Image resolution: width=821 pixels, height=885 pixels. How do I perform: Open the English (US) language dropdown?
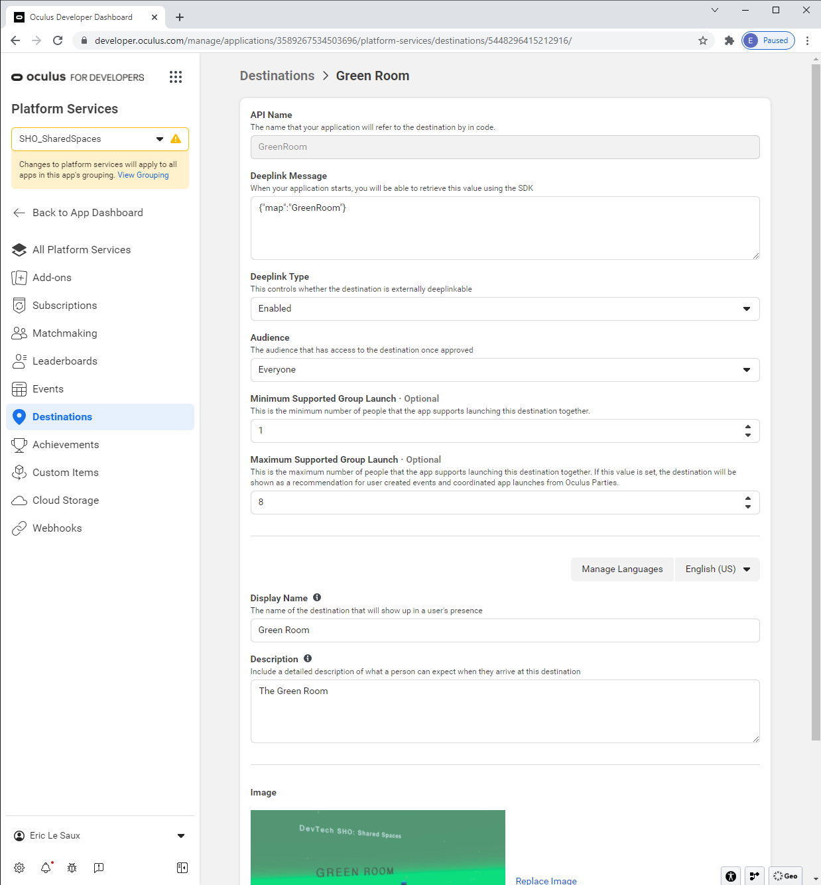[717, 569]
